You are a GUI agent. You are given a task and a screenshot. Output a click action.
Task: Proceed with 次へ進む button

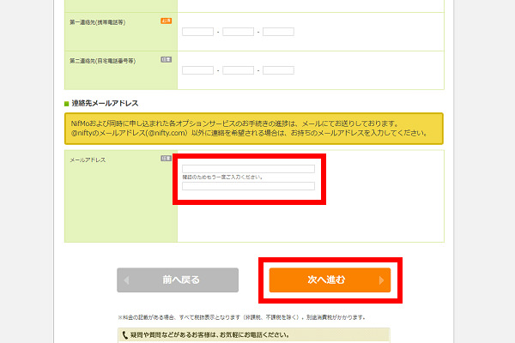[330, 280]
